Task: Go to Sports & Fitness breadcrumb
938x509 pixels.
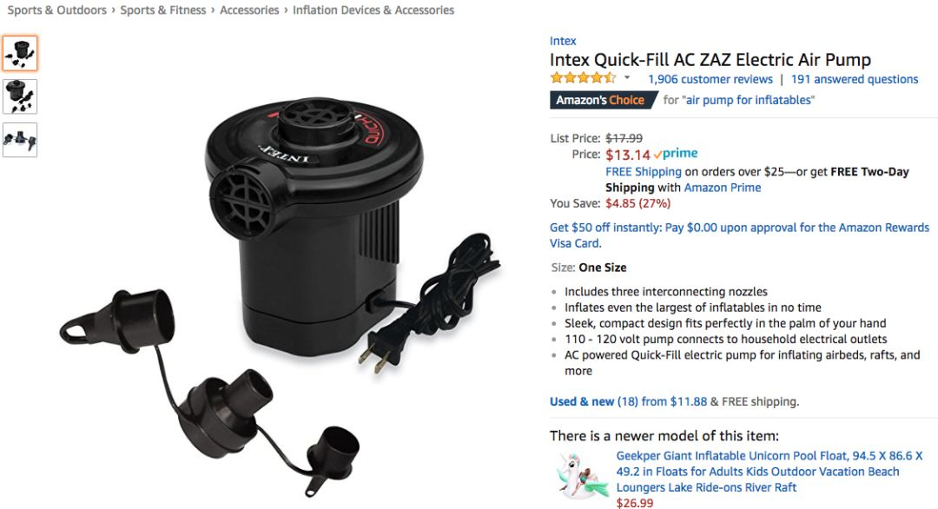Action: 162,10
